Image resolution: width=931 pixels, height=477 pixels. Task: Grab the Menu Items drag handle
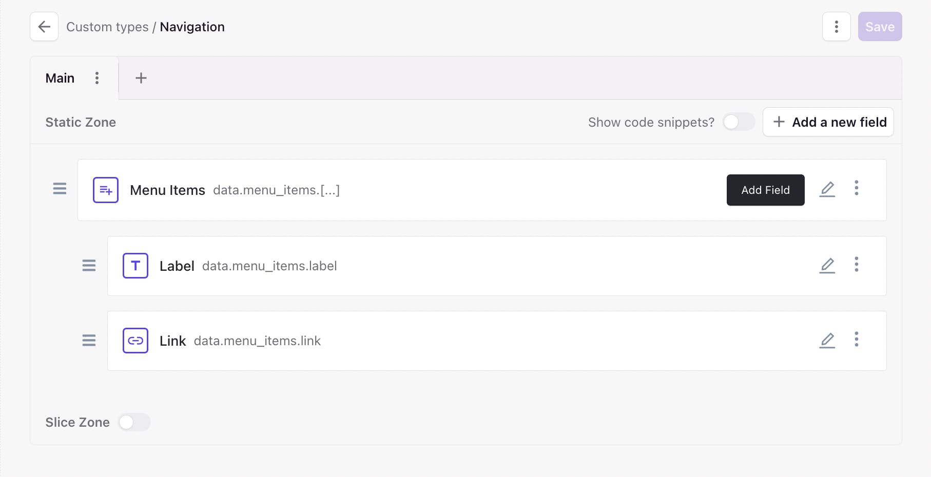click(60, 189)
